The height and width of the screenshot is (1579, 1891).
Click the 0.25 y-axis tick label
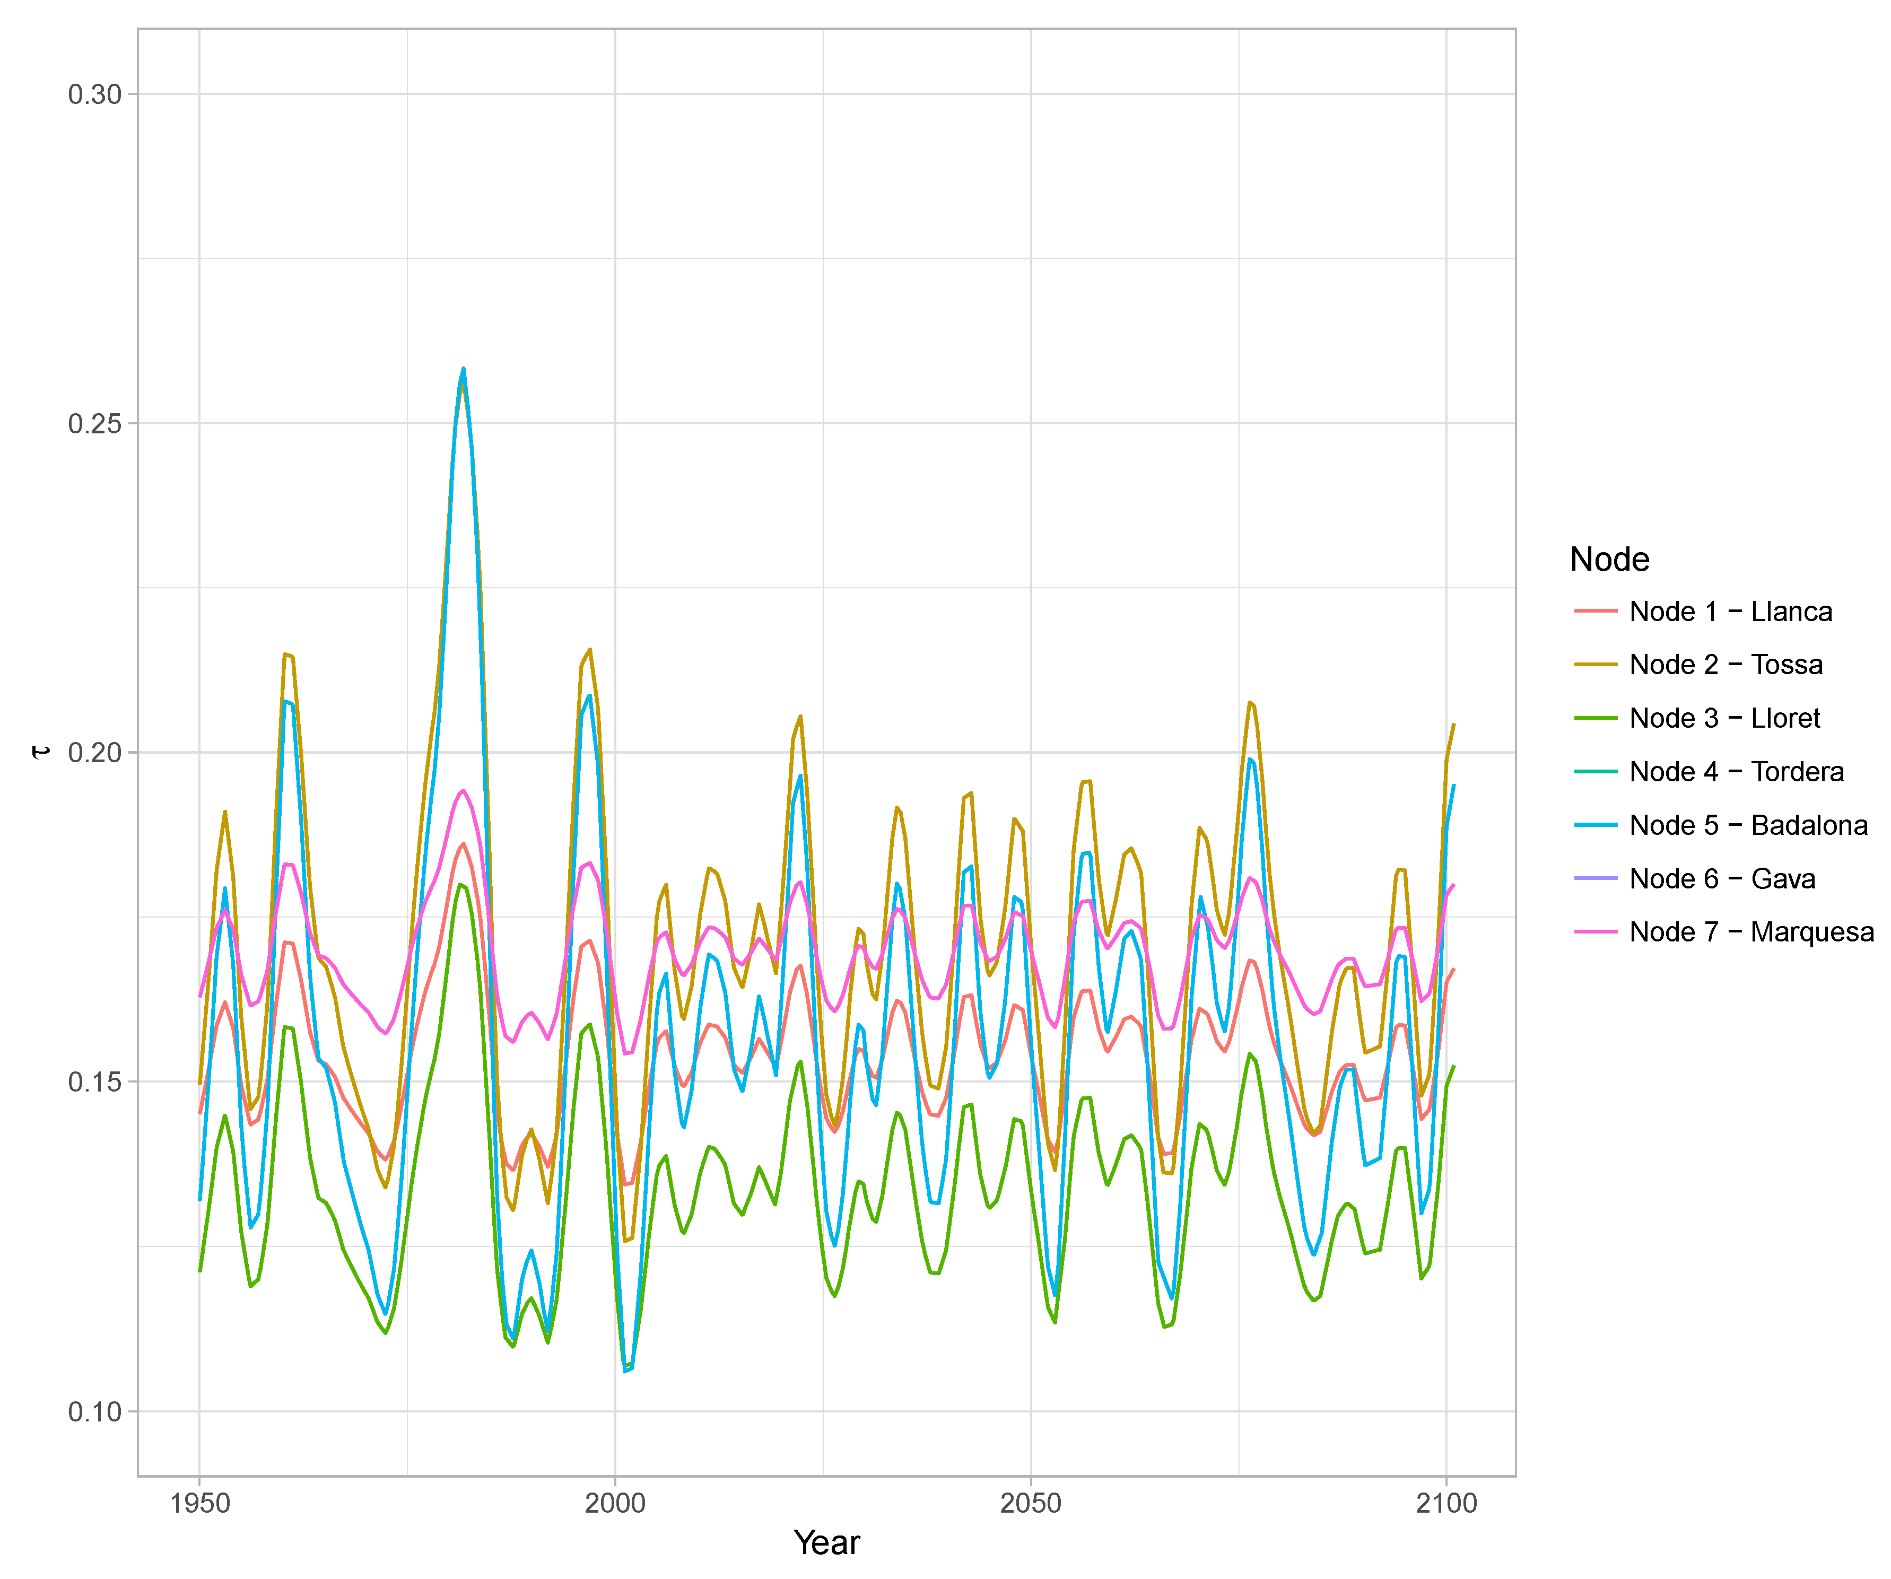(94, 423)
